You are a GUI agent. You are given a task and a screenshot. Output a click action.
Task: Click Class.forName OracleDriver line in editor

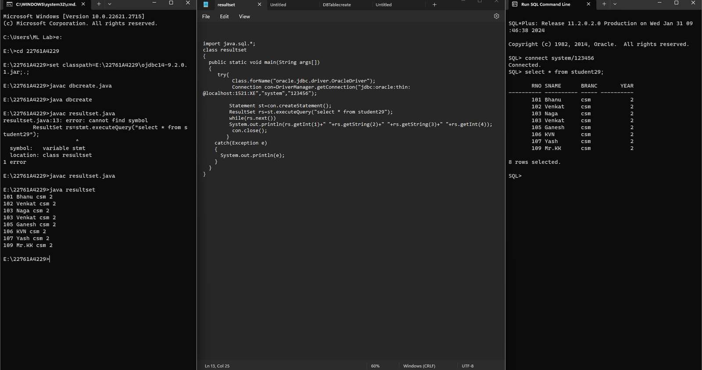tap(304, 81)
